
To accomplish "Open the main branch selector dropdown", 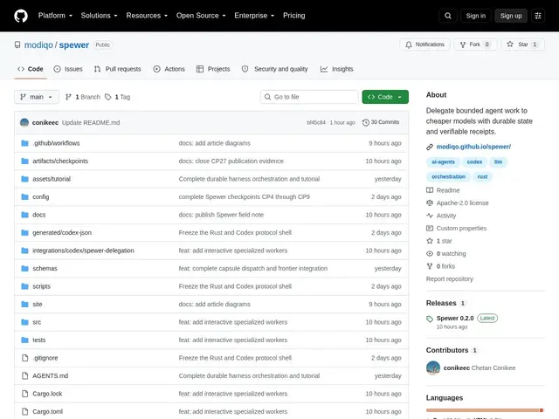I will [x=37, y=97].
